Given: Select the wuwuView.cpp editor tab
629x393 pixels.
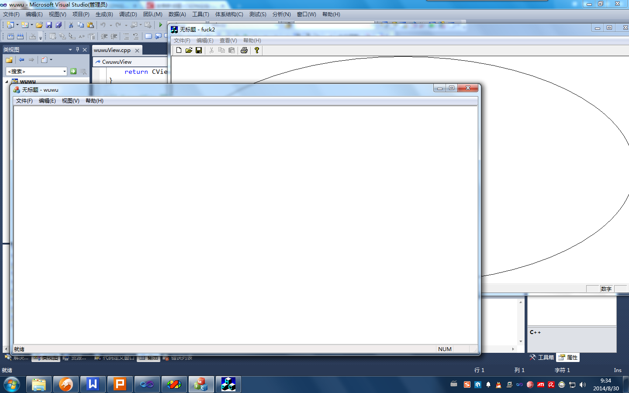Looking at the screenshot, I should 112,50.
